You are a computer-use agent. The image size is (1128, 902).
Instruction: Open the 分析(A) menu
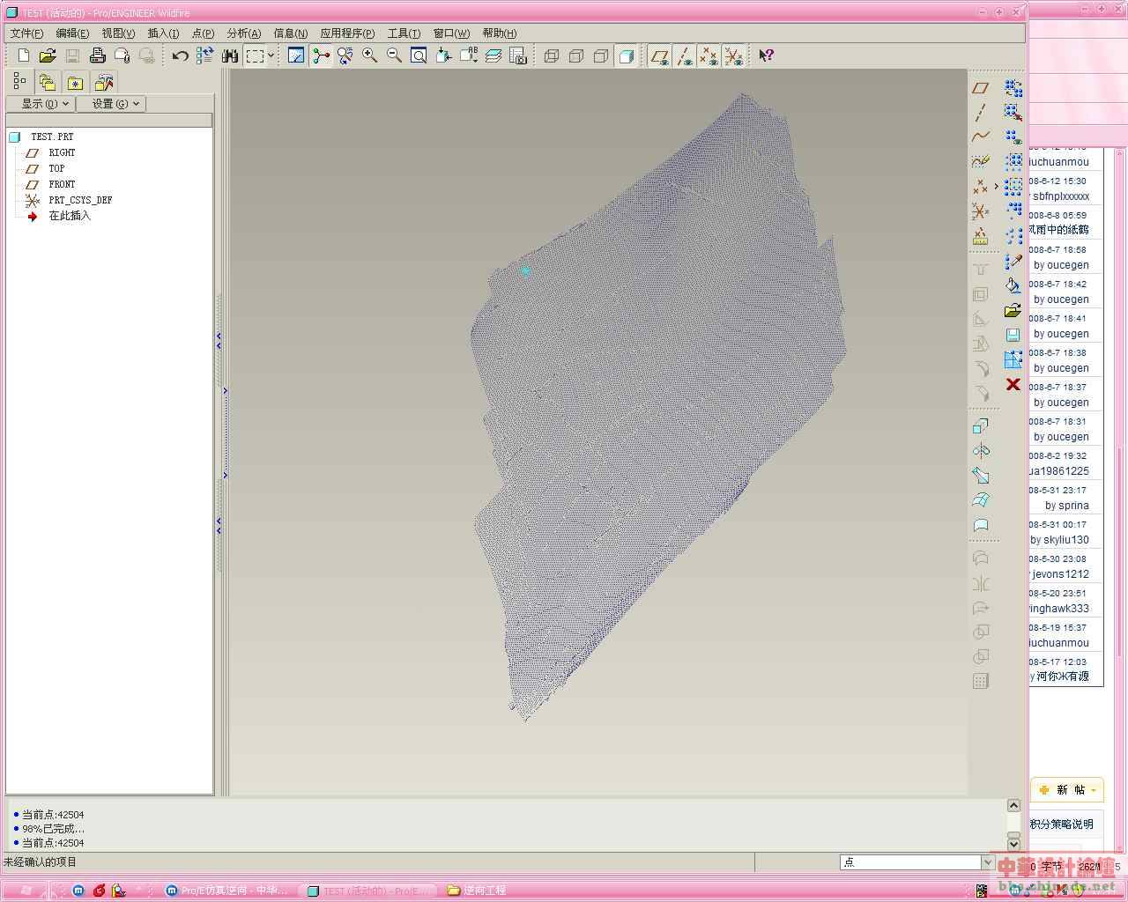[x=243, y=33]
